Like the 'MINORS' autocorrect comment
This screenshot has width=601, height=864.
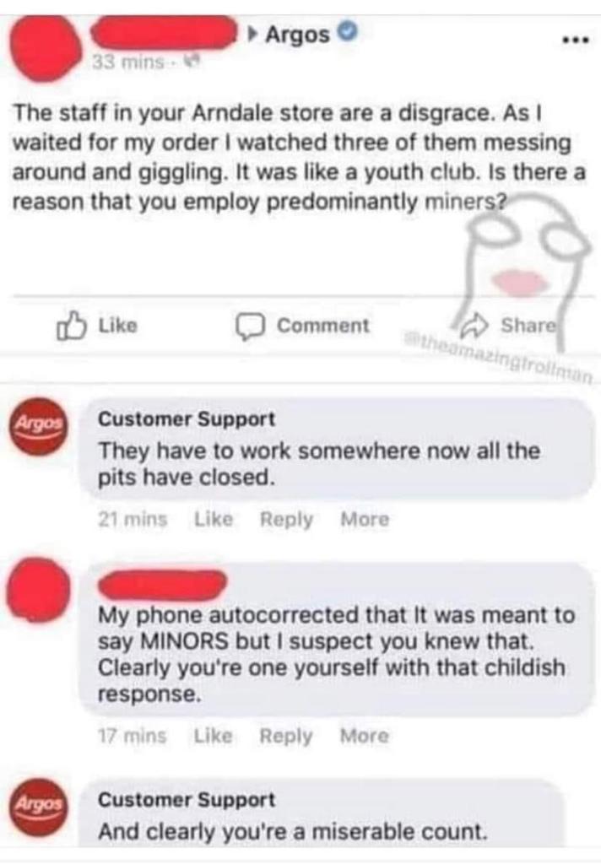pyautogui.click(x=214, y=736)
